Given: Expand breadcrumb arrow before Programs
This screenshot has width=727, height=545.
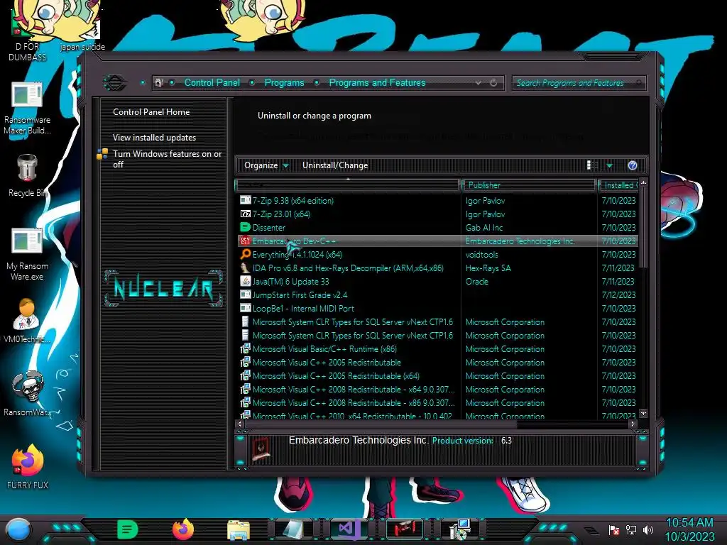Looking at the screenshot, I should tap(252, 82).
